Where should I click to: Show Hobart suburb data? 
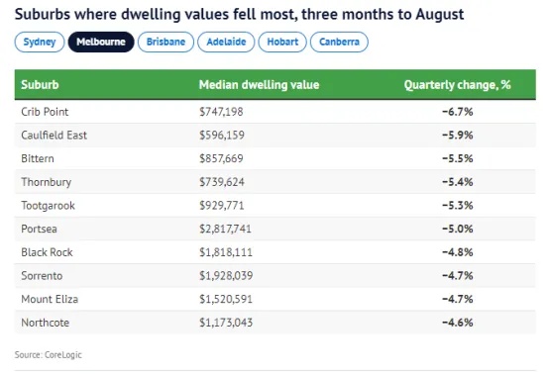(x=282, y=42)
